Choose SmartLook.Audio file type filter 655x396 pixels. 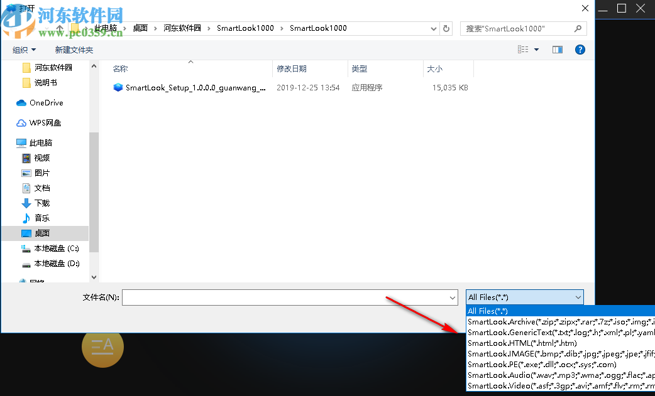(x=560, y=375)
